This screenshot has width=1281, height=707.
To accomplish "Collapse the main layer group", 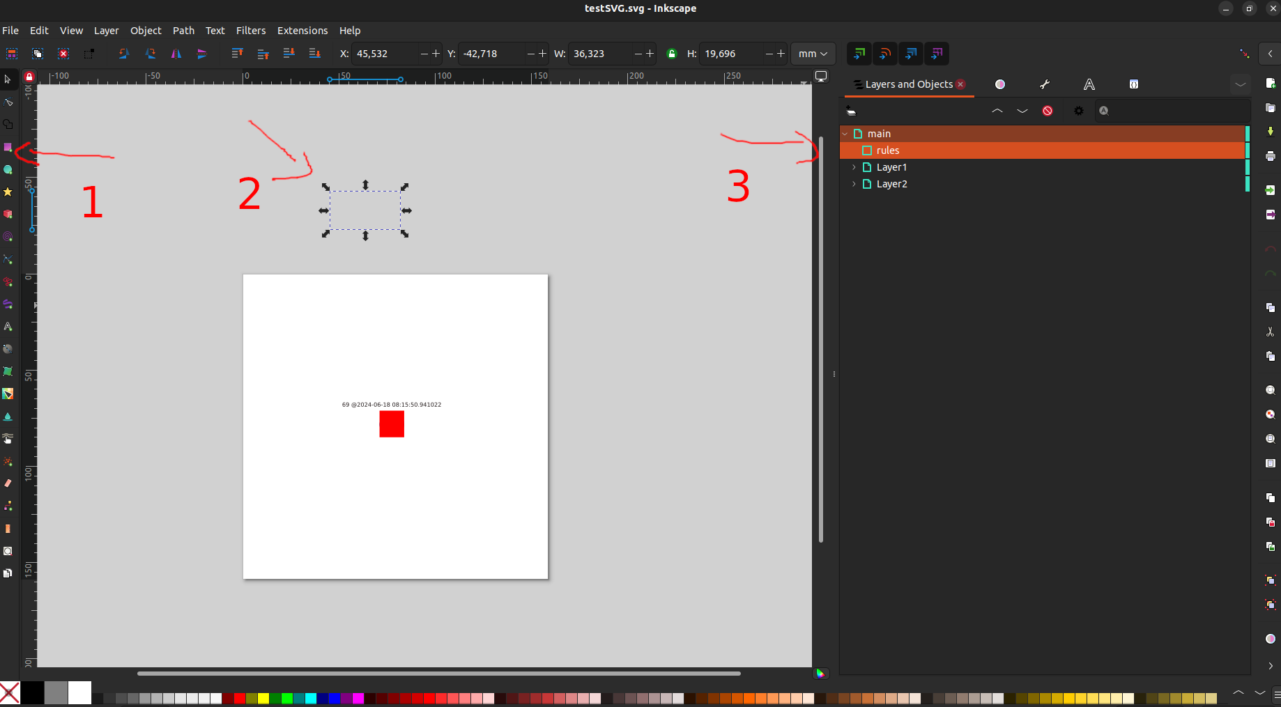I will [845, 134].
